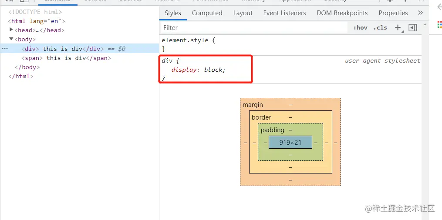Click the div selector in user agent rule
Screen dimensions: 442x220
[167, 61]
